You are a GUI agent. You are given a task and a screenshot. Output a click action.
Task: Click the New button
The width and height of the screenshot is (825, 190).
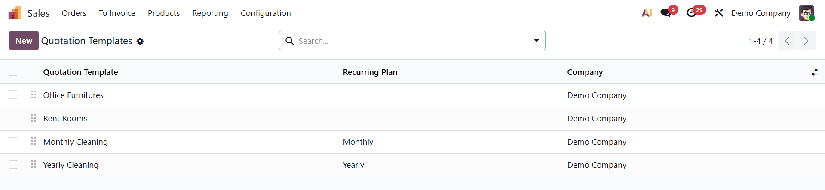click(24, 41)
